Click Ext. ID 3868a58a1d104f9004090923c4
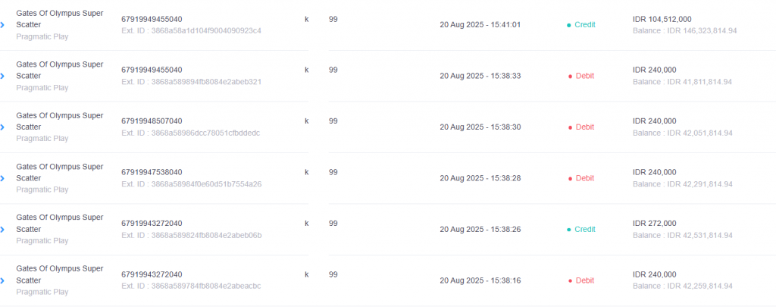 pos(191,30)
